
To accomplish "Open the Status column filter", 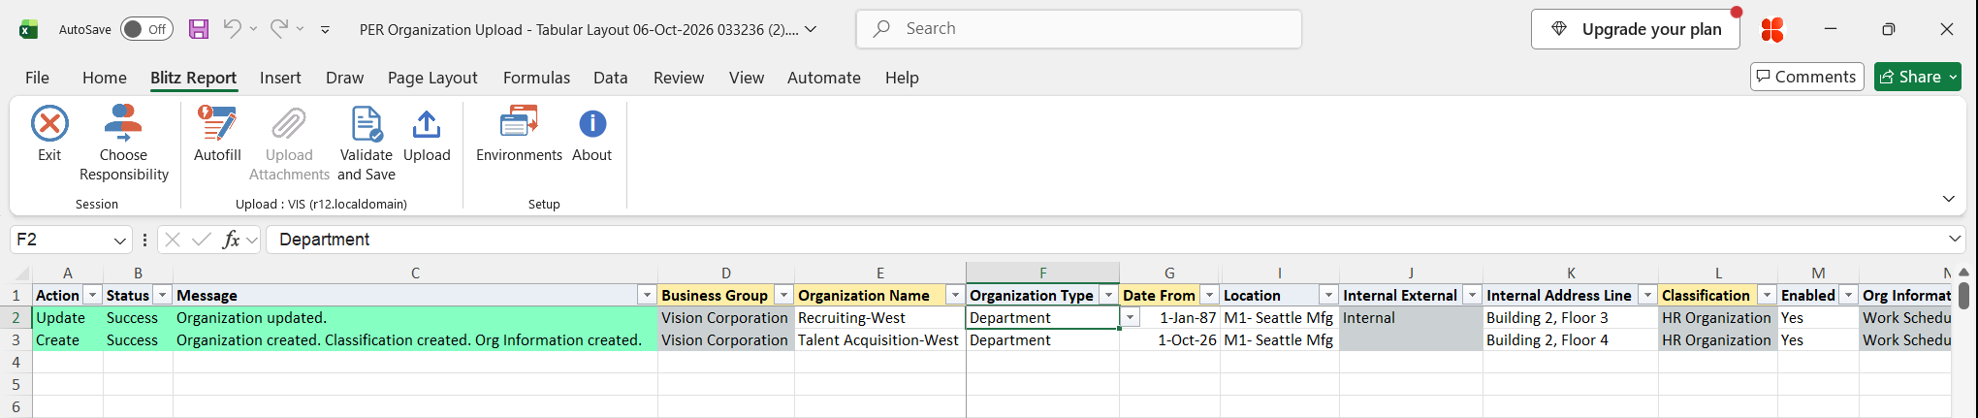I will [163, 295].
